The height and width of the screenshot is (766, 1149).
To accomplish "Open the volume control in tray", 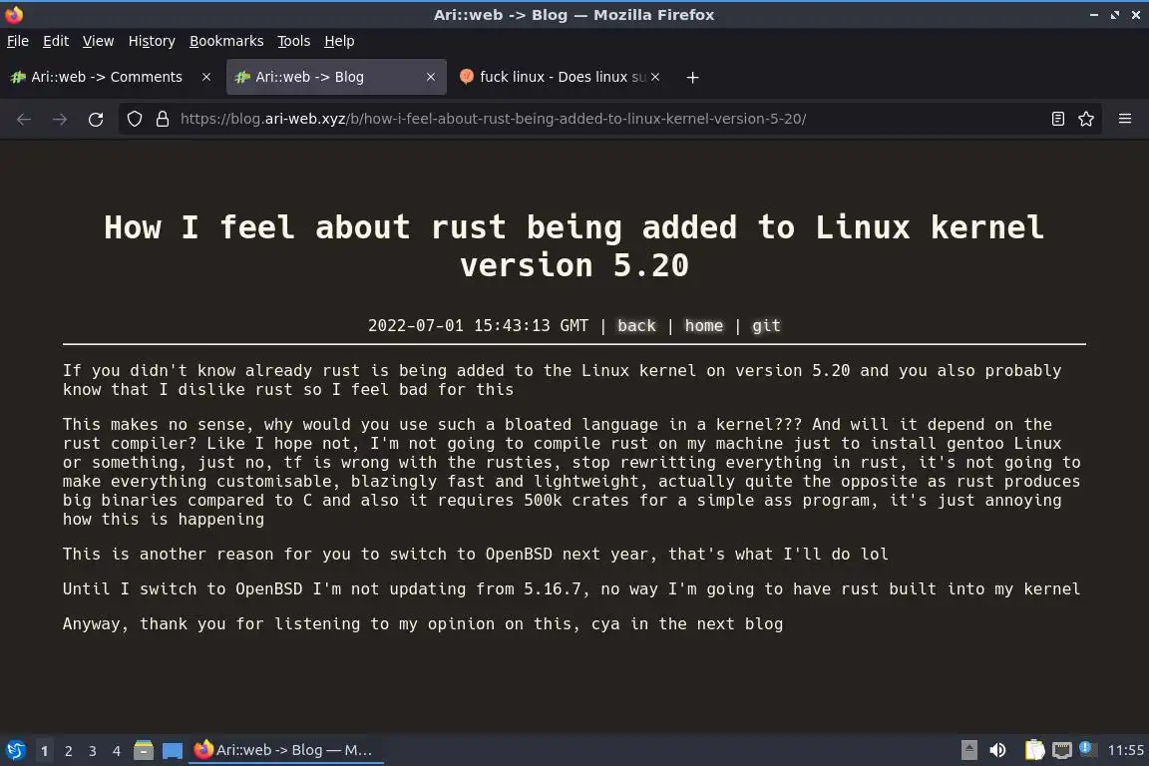I will pos(997,750).
